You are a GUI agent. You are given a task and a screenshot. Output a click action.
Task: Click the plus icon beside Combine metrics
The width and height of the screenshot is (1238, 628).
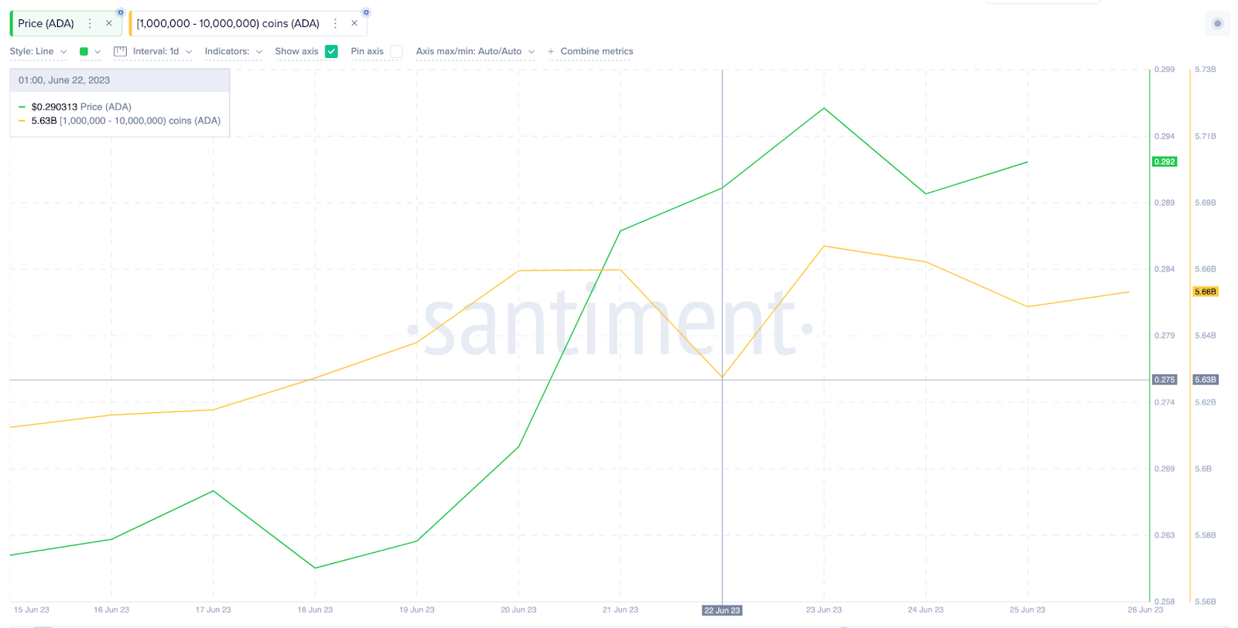click(551, 52)
